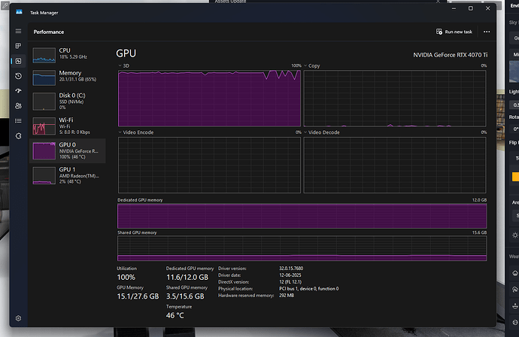Open the hamburger navigation menu

point(18,31)
